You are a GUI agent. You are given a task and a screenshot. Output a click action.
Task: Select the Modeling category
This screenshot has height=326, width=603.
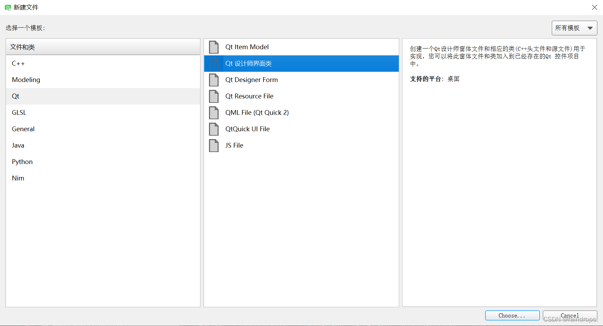(x=103, y=80)
